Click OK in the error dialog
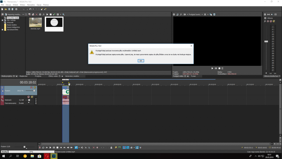 point(141,61)
